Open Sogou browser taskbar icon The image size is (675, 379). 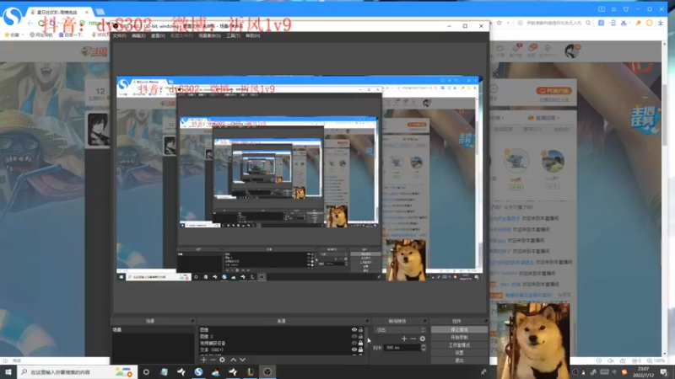pos(198,371)
